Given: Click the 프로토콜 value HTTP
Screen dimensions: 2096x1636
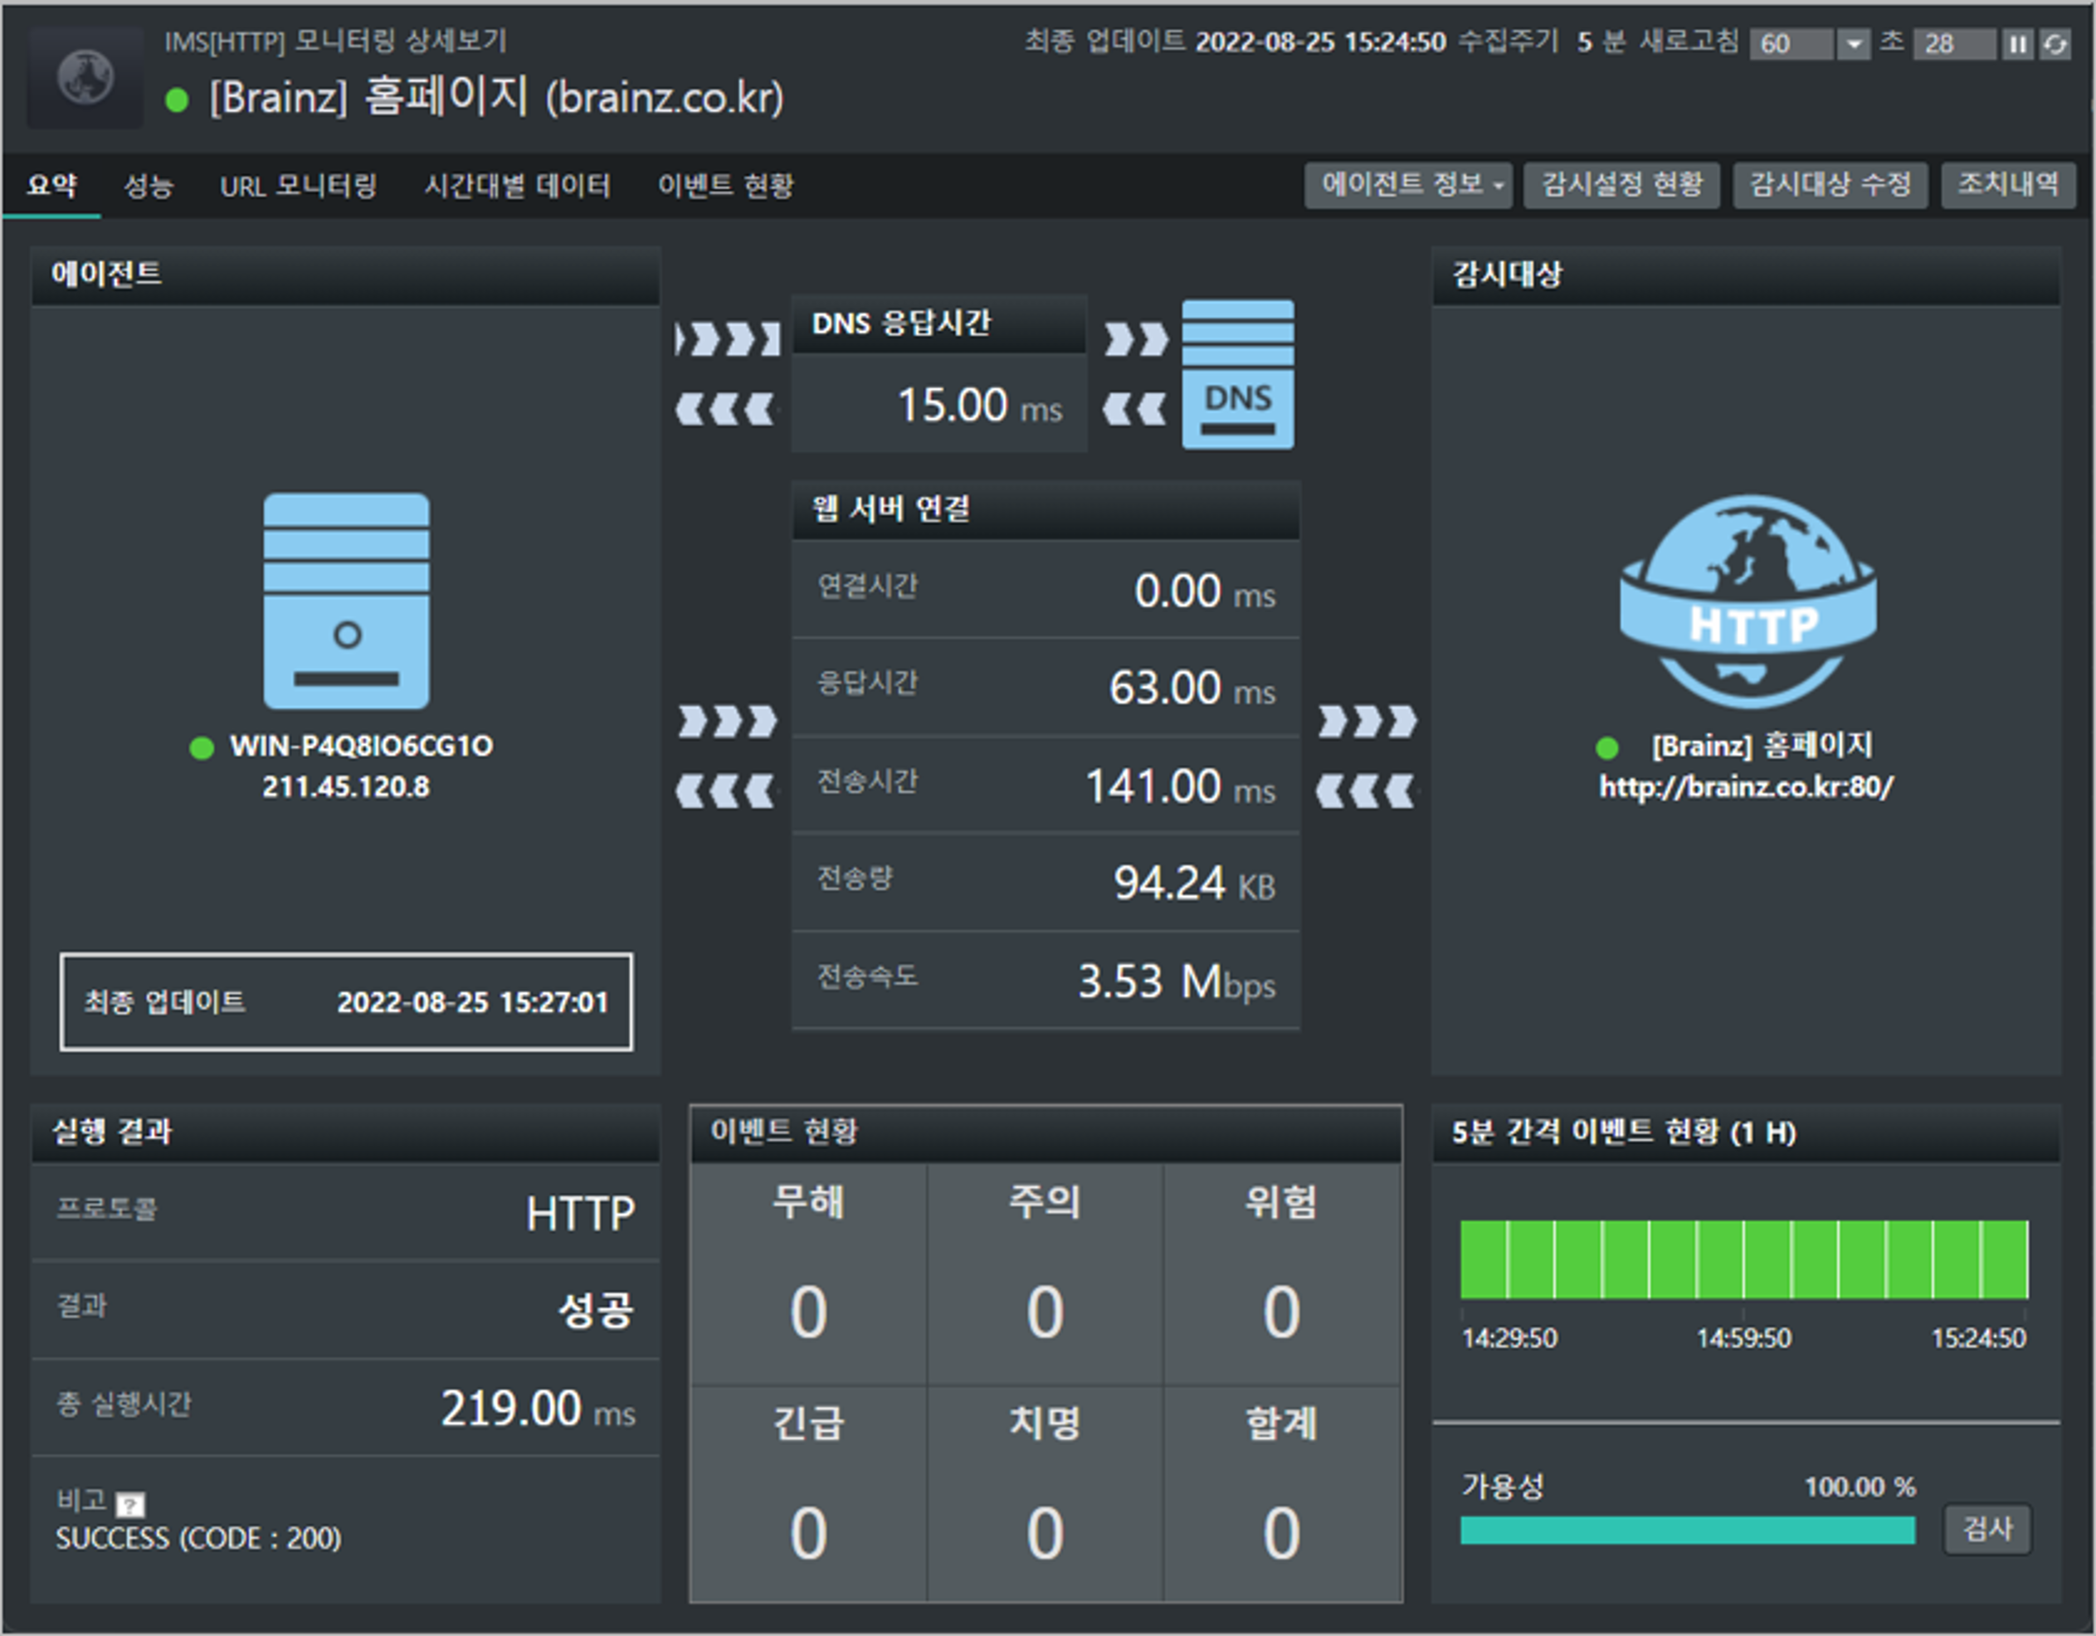Looking at the screenshot, I should click(581, 1214).
